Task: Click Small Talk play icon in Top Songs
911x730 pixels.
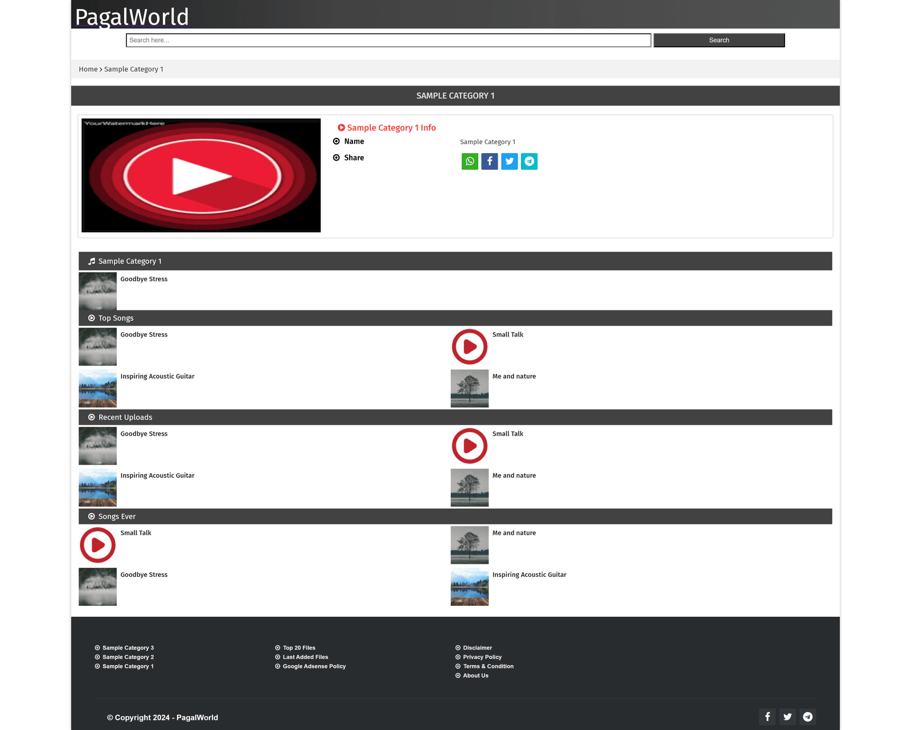Action: click(470, 347)
